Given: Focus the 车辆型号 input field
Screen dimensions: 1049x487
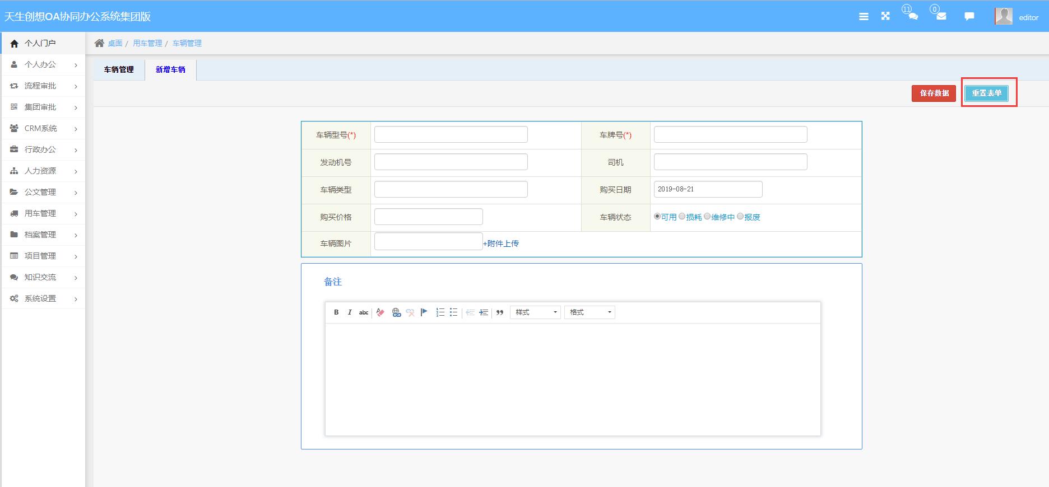Looking at the screenshot, I should [451, 134].
